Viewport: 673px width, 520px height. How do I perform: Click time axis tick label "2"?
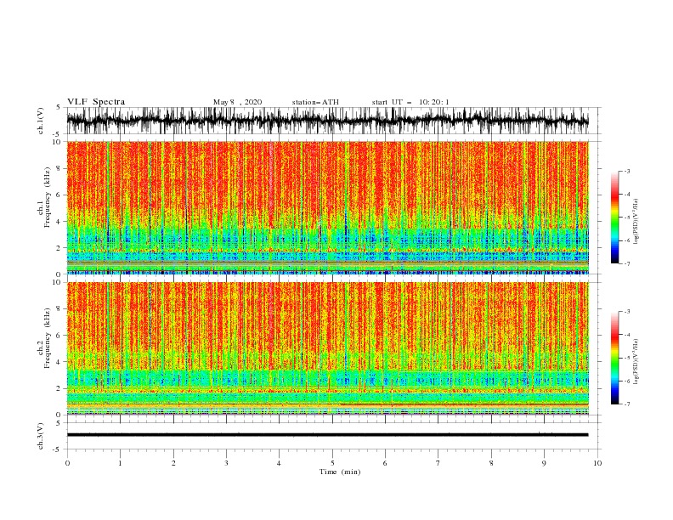pos(173,463)
